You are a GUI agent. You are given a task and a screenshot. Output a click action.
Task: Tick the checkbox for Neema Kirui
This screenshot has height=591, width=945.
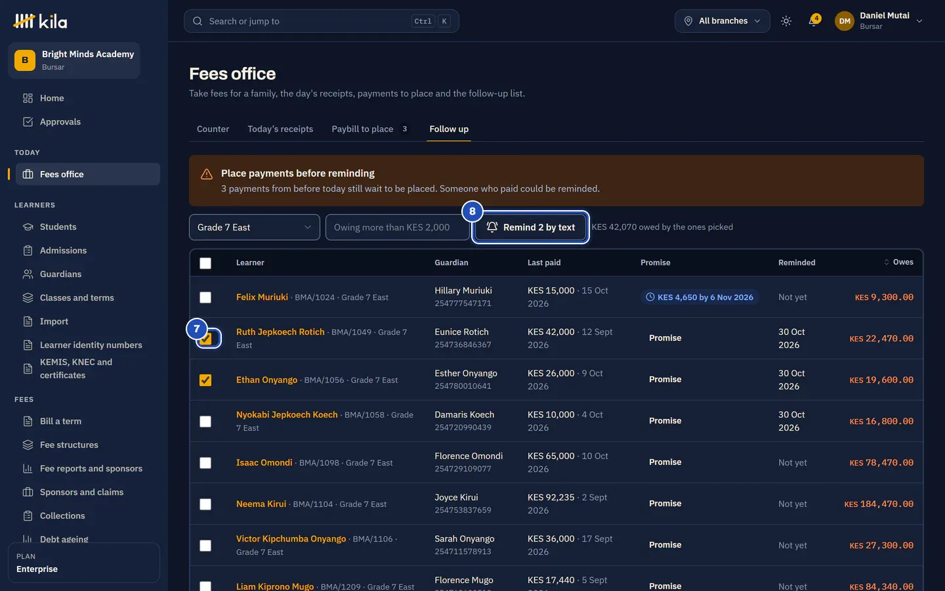pos(205,504)
